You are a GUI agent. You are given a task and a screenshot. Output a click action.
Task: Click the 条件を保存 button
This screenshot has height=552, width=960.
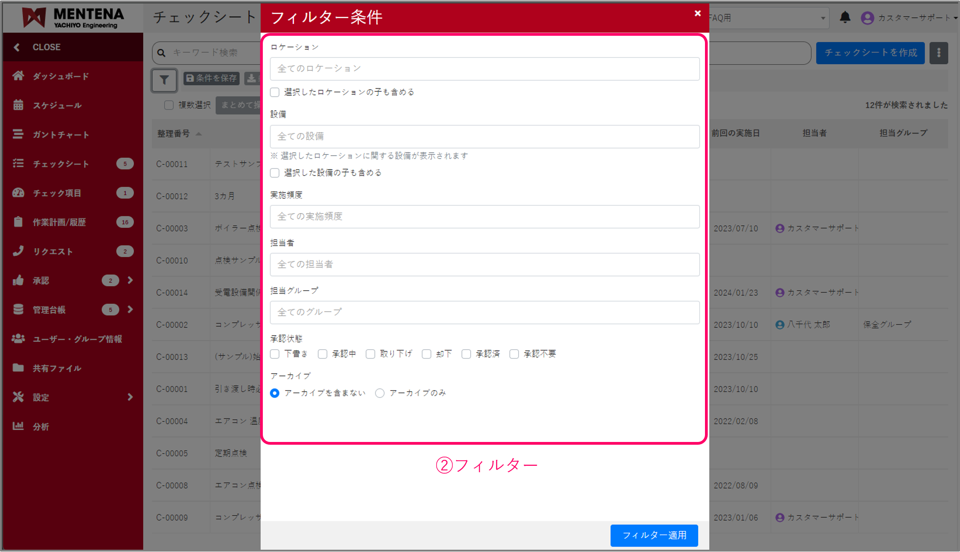pos(211,78)
